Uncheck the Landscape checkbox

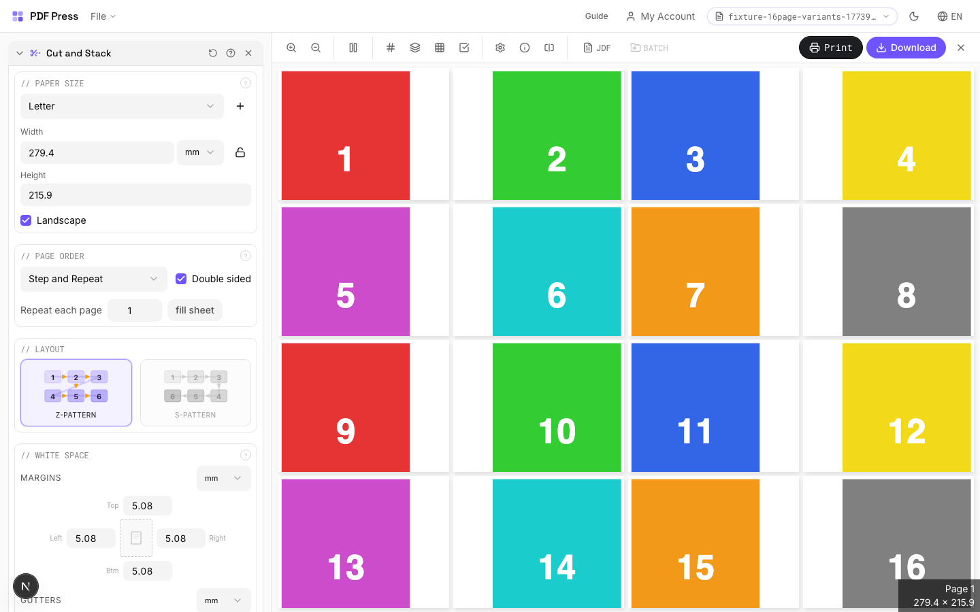[x=26, y=220]
